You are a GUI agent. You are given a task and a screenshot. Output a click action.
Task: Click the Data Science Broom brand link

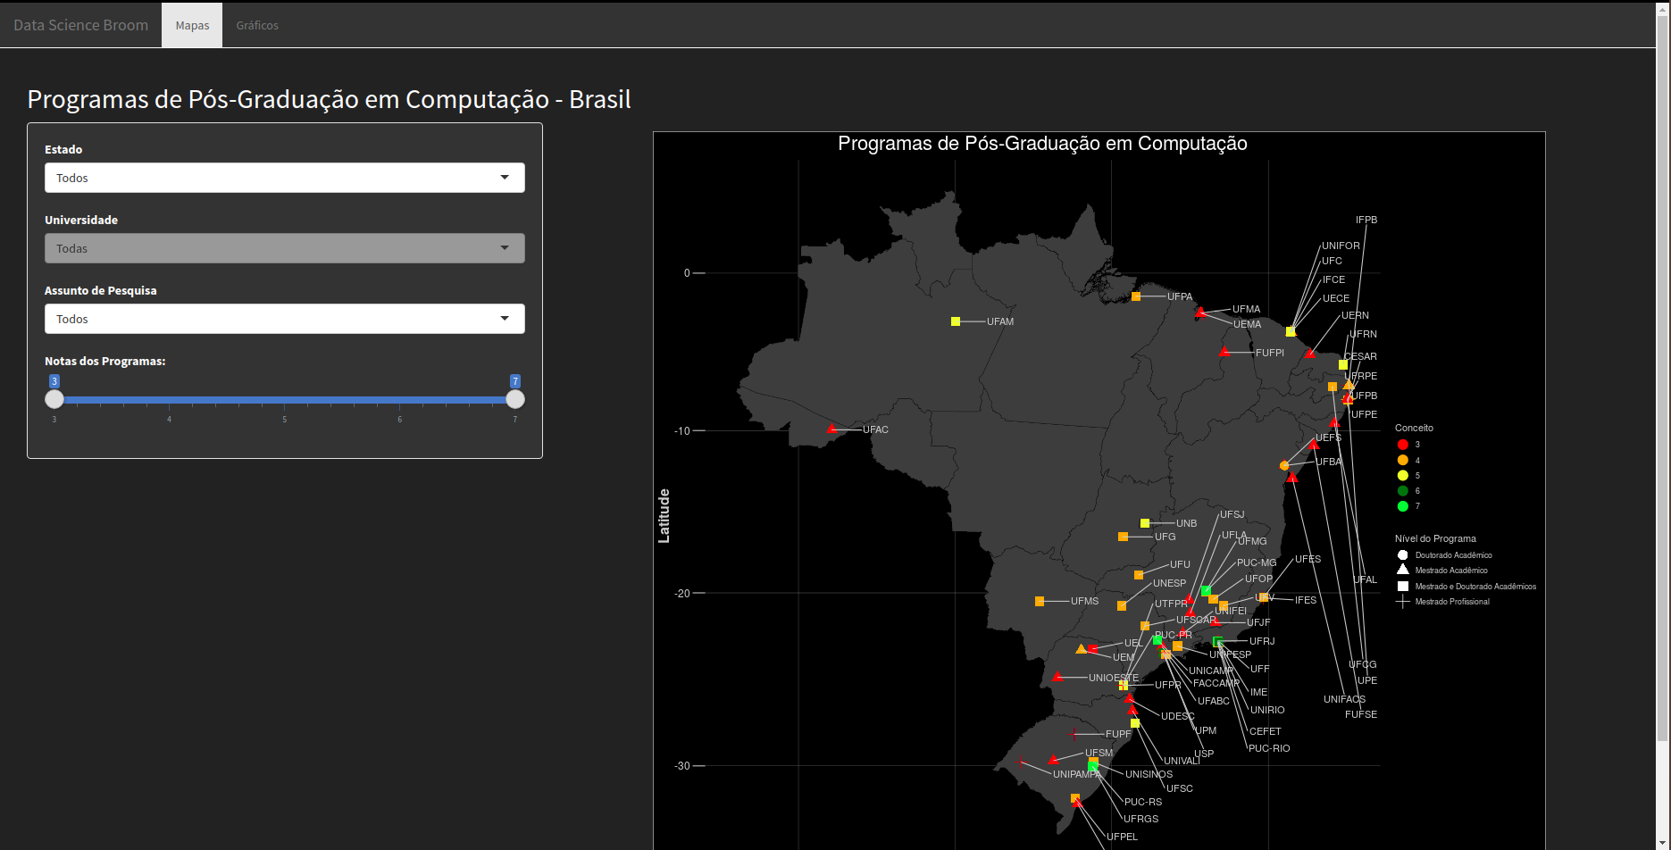[80, 25]
